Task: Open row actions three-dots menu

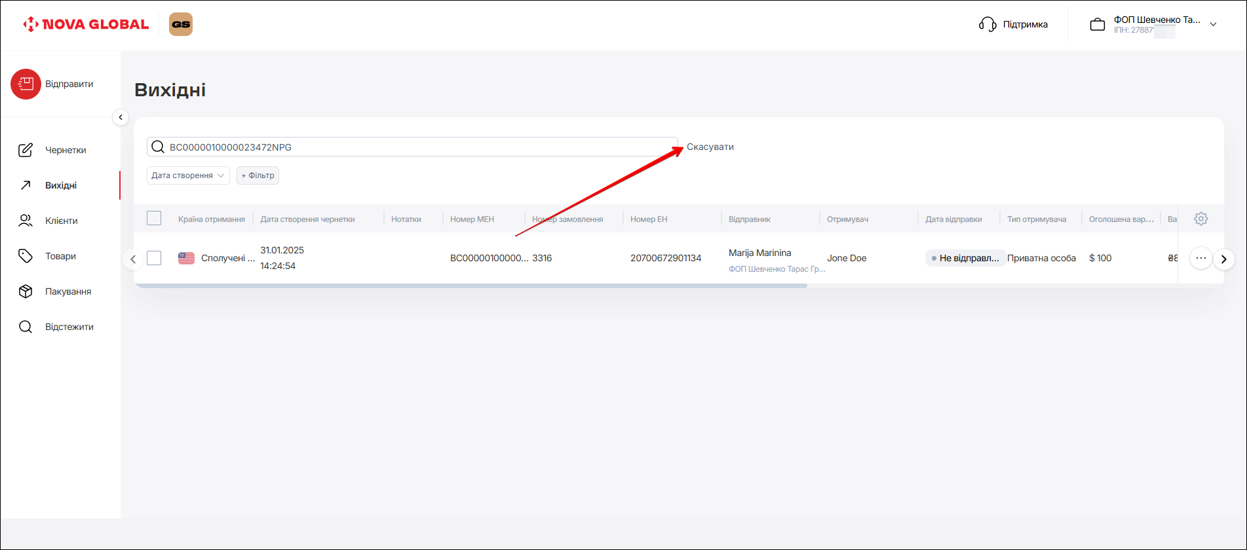Action: pos(1200,258)
